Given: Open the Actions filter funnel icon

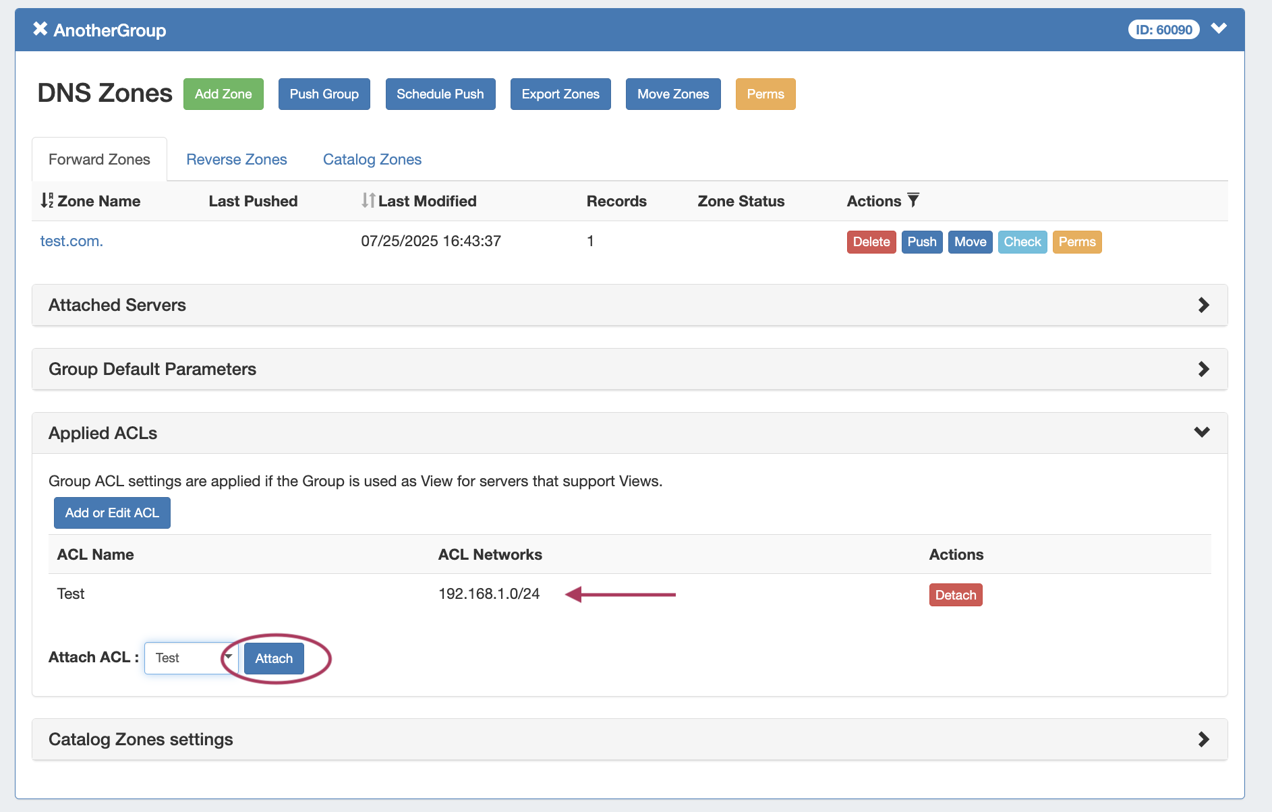Looking at the screenshot, I should pos(913,200).
